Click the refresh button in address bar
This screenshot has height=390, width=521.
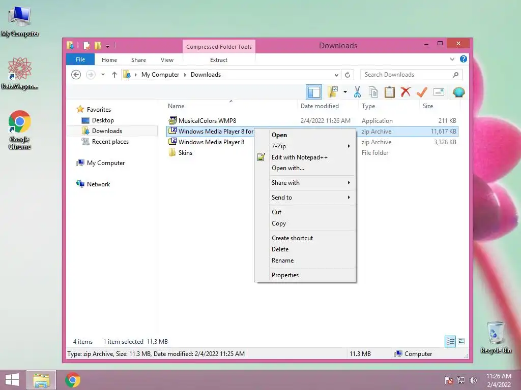pos(348,75)
